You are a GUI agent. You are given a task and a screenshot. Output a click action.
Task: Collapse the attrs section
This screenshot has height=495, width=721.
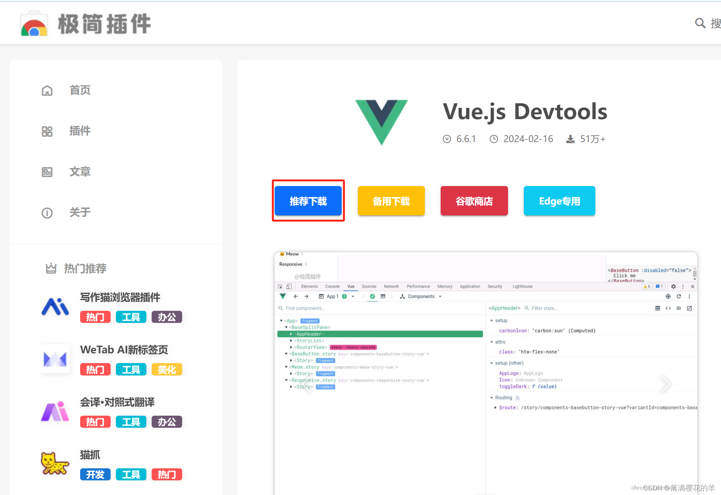coord(491,342)
